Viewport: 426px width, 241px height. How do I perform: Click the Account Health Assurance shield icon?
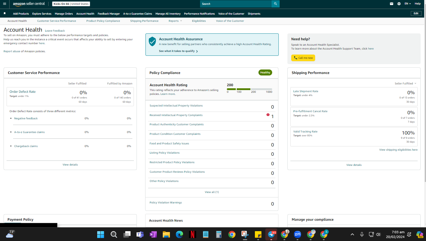point(152,41)
